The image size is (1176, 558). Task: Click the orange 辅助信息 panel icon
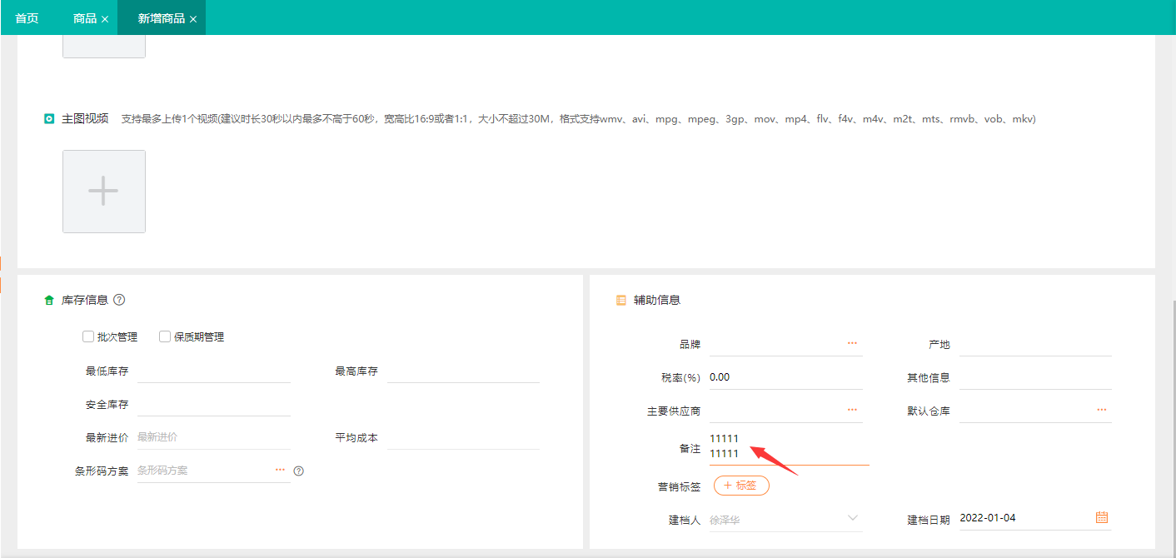tap(620, 299)
